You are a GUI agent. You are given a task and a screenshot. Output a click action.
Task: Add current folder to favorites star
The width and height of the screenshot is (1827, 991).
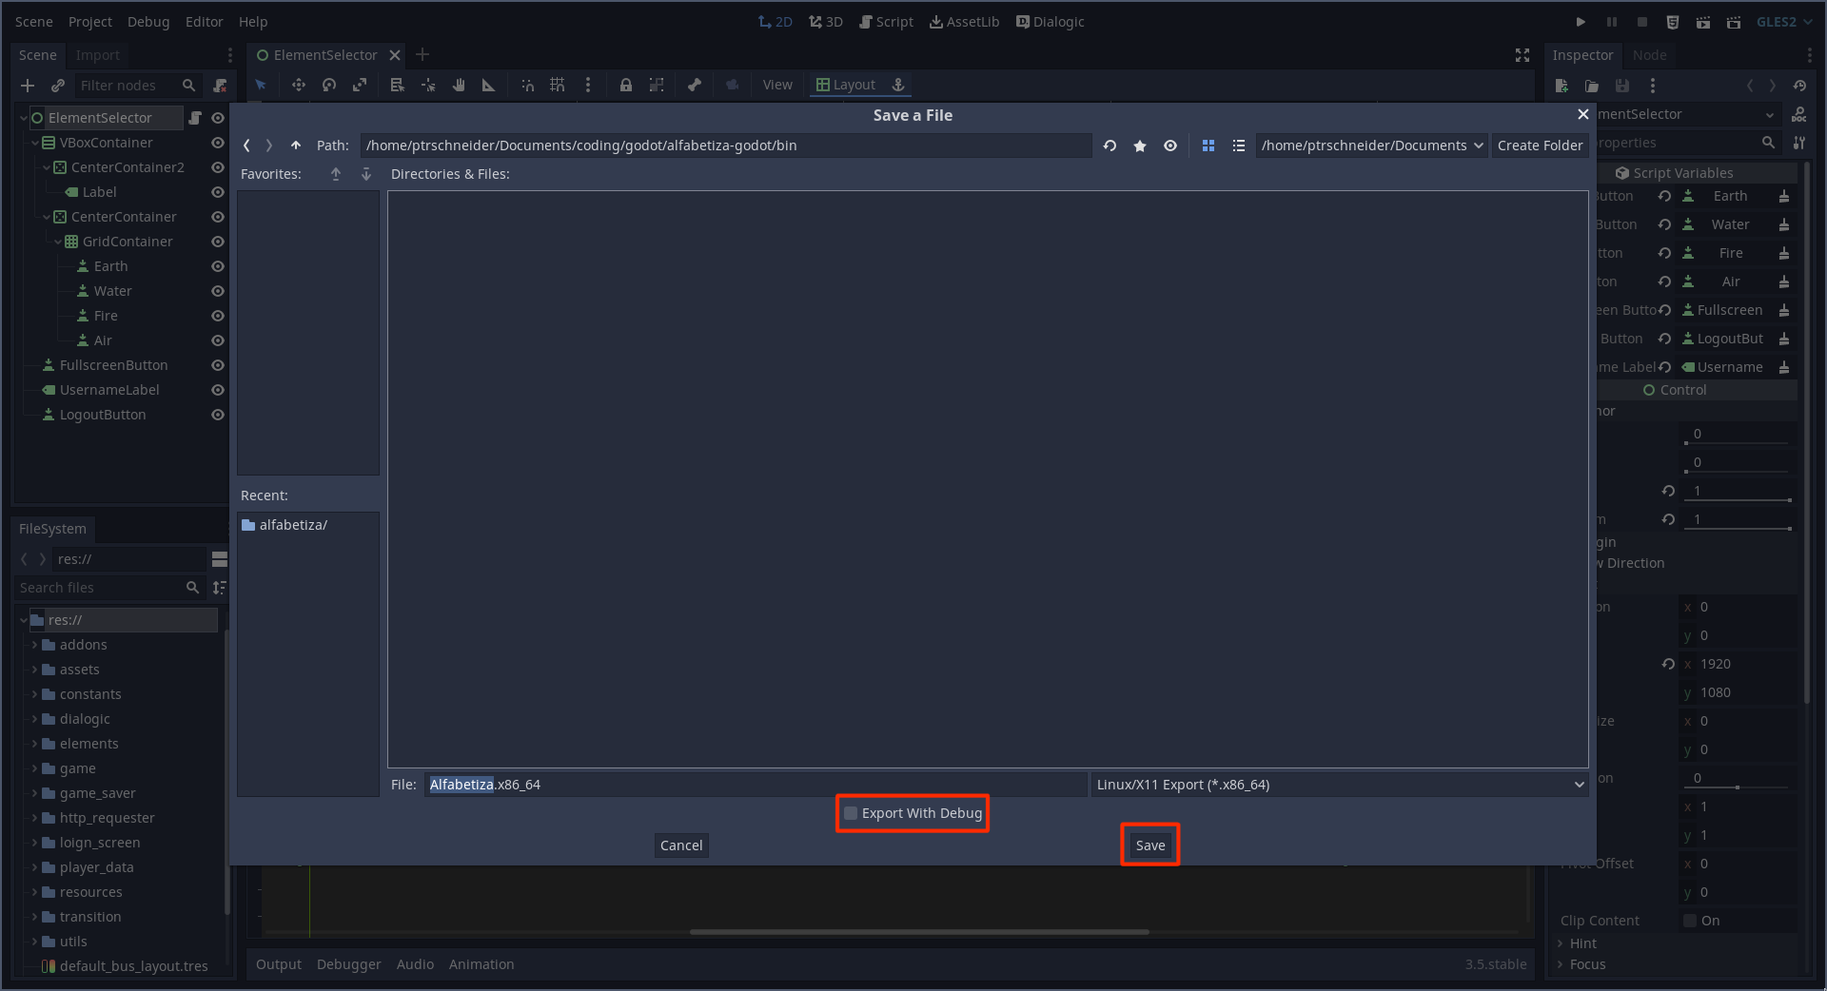pyautogui.click(x=1140, y=146)
